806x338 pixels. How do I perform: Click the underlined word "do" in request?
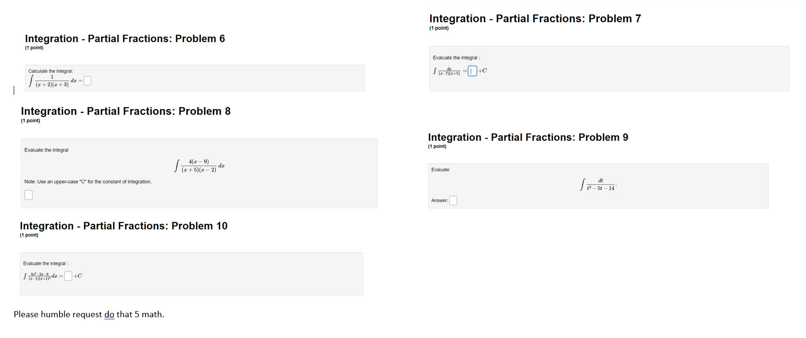click(x=109, y=314)
